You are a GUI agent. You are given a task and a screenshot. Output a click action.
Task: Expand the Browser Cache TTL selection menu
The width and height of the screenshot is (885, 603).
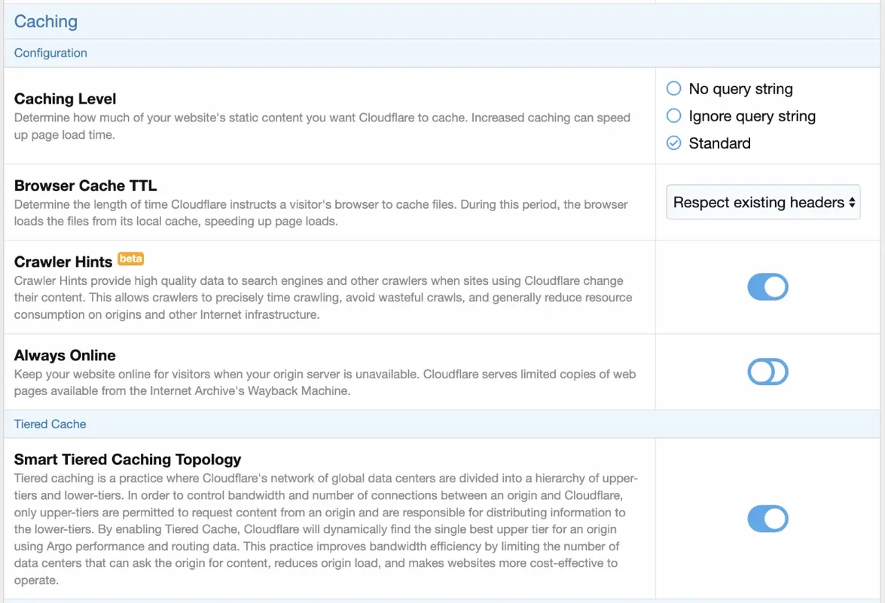pyautogui.click(x=762, y=202)
